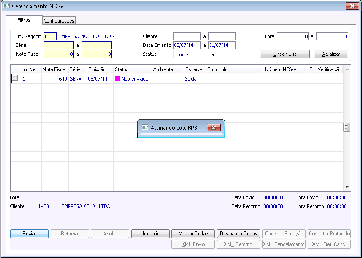The height and width of the screenshot is (258, 362).
Task: Click the Enviar button
Action: point(29,234)
